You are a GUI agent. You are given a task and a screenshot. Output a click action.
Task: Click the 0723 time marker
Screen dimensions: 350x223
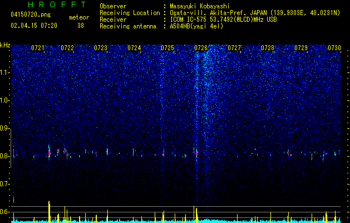[101, 48]
